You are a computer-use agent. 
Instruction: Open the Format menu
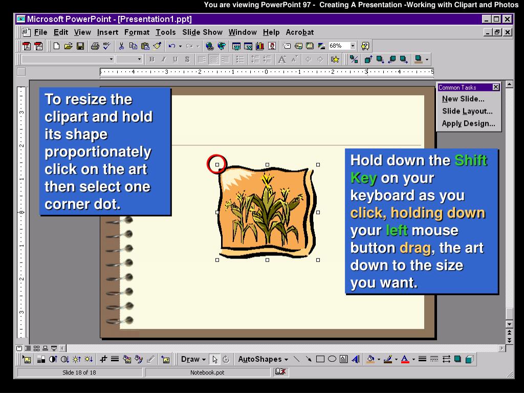[x=137, y=32]
